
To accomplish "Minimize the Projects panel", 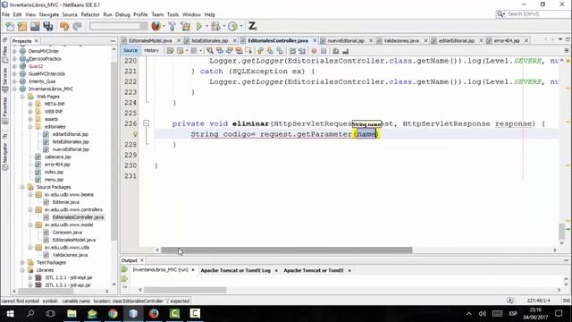I will coord(113,41).
